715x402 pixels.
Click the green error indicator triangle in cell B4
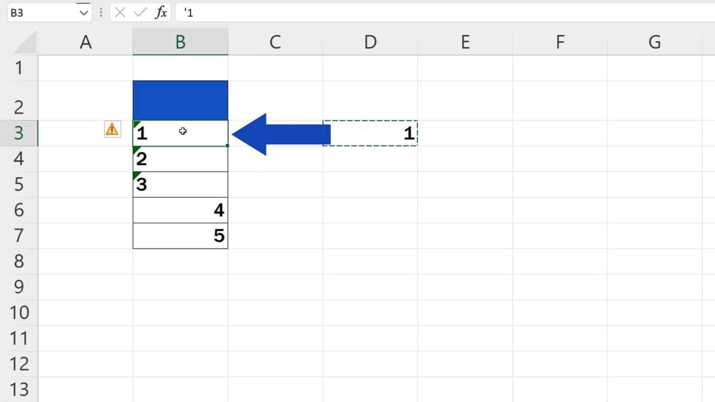[135, 151]
